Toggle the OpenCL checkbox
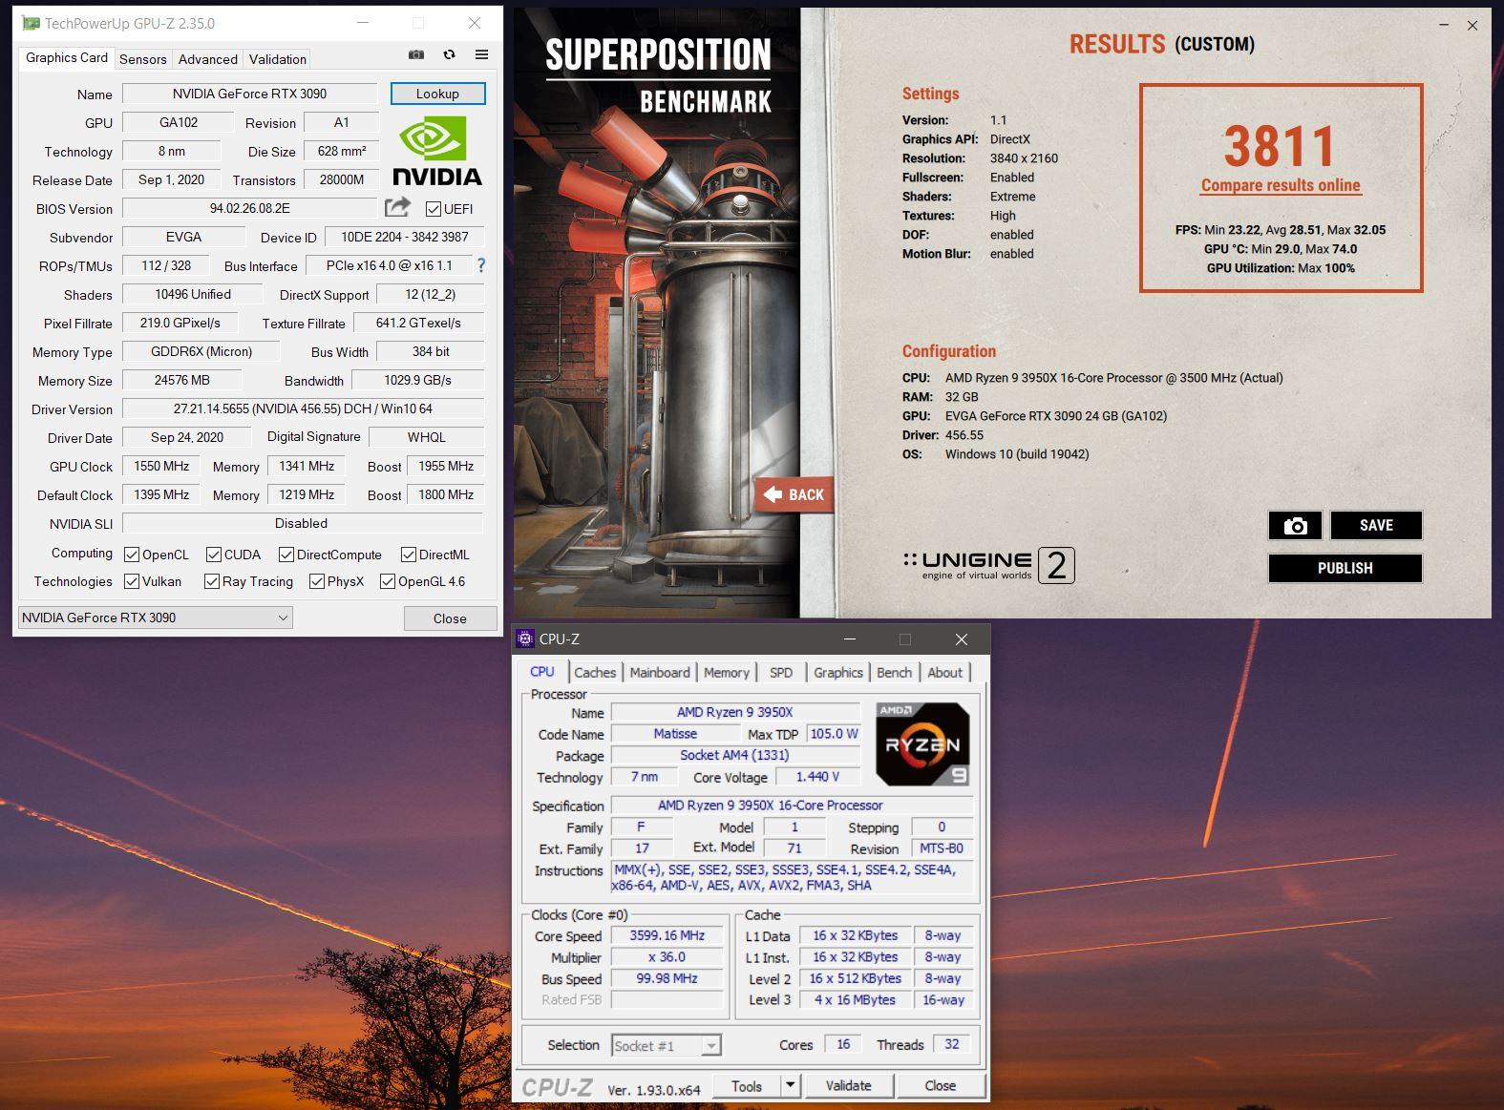The width and height of the screenshot is (1504, 1110). pos(132,555)
